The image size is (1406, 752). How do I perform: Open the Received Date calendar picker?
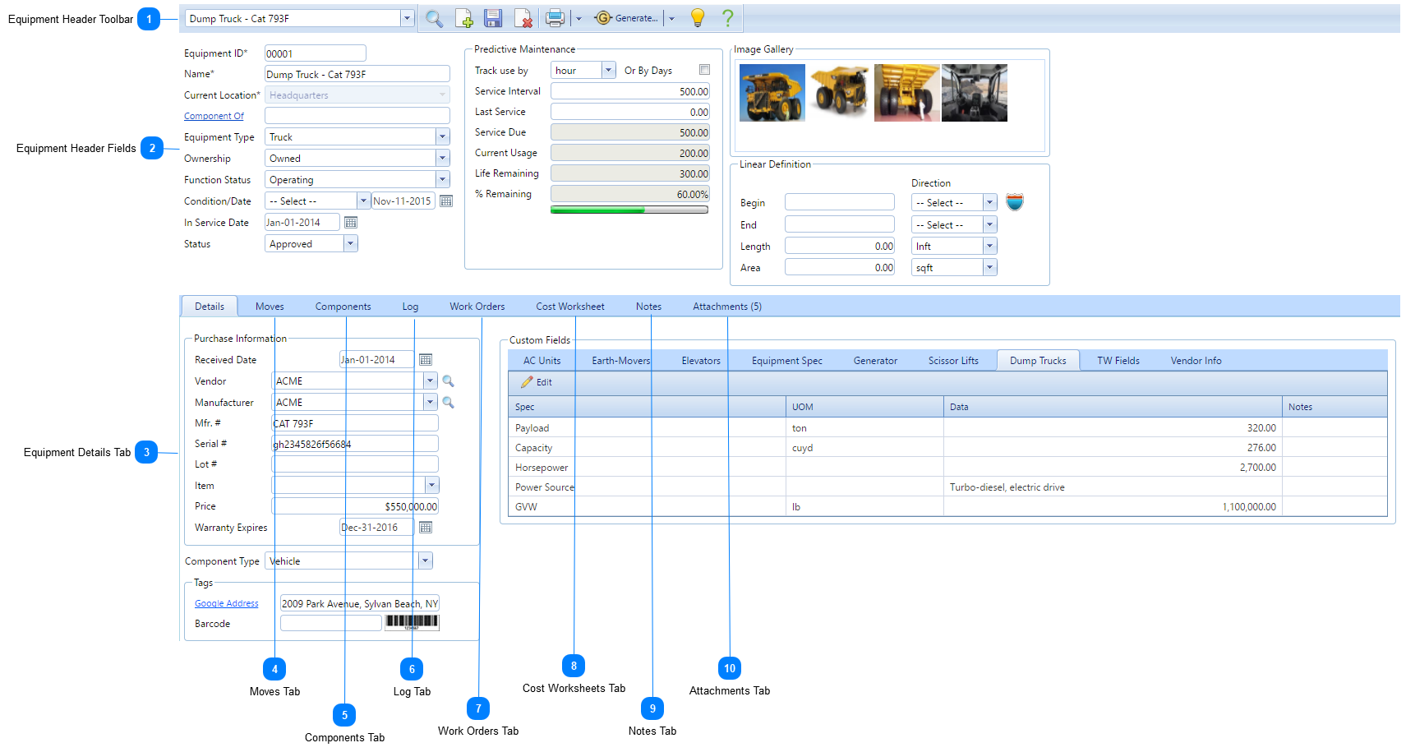coord(426,360)
